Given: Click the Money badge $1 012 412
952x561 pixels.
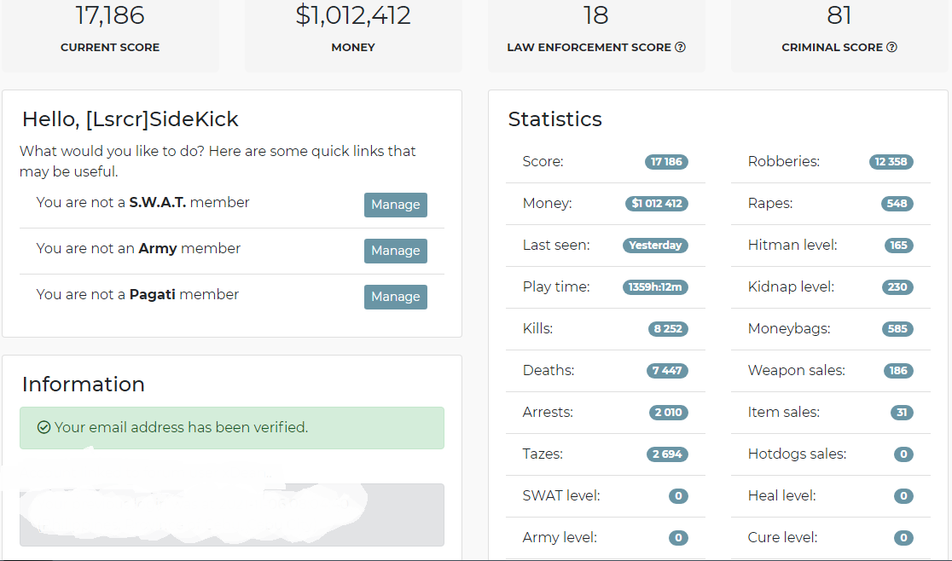Looking at the screenshot, I should (656, 204).
